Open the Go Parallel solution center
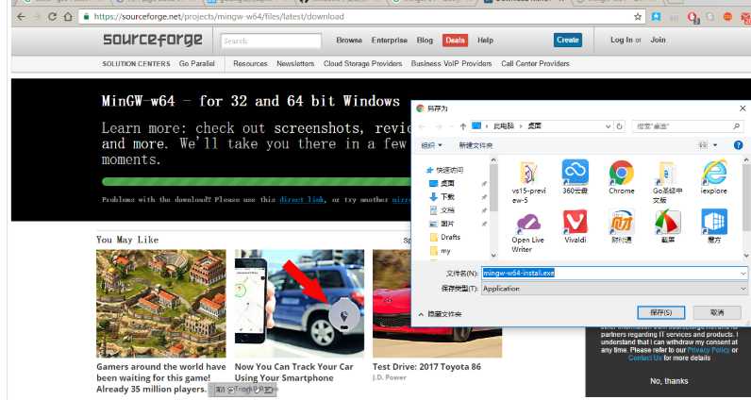 pos(197,64)
